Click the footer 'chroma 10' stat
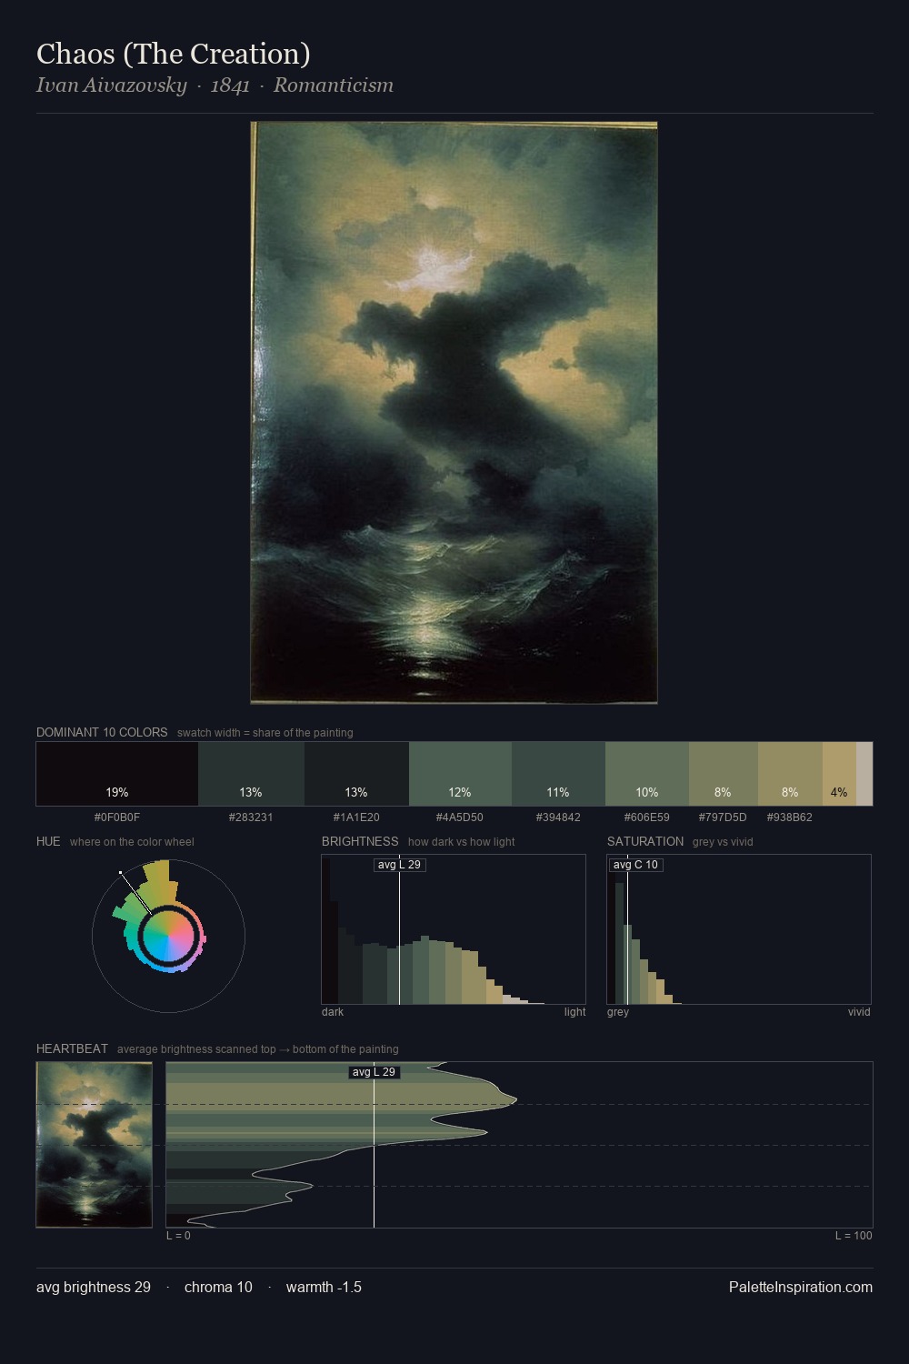 click(x=218, y=1287)
